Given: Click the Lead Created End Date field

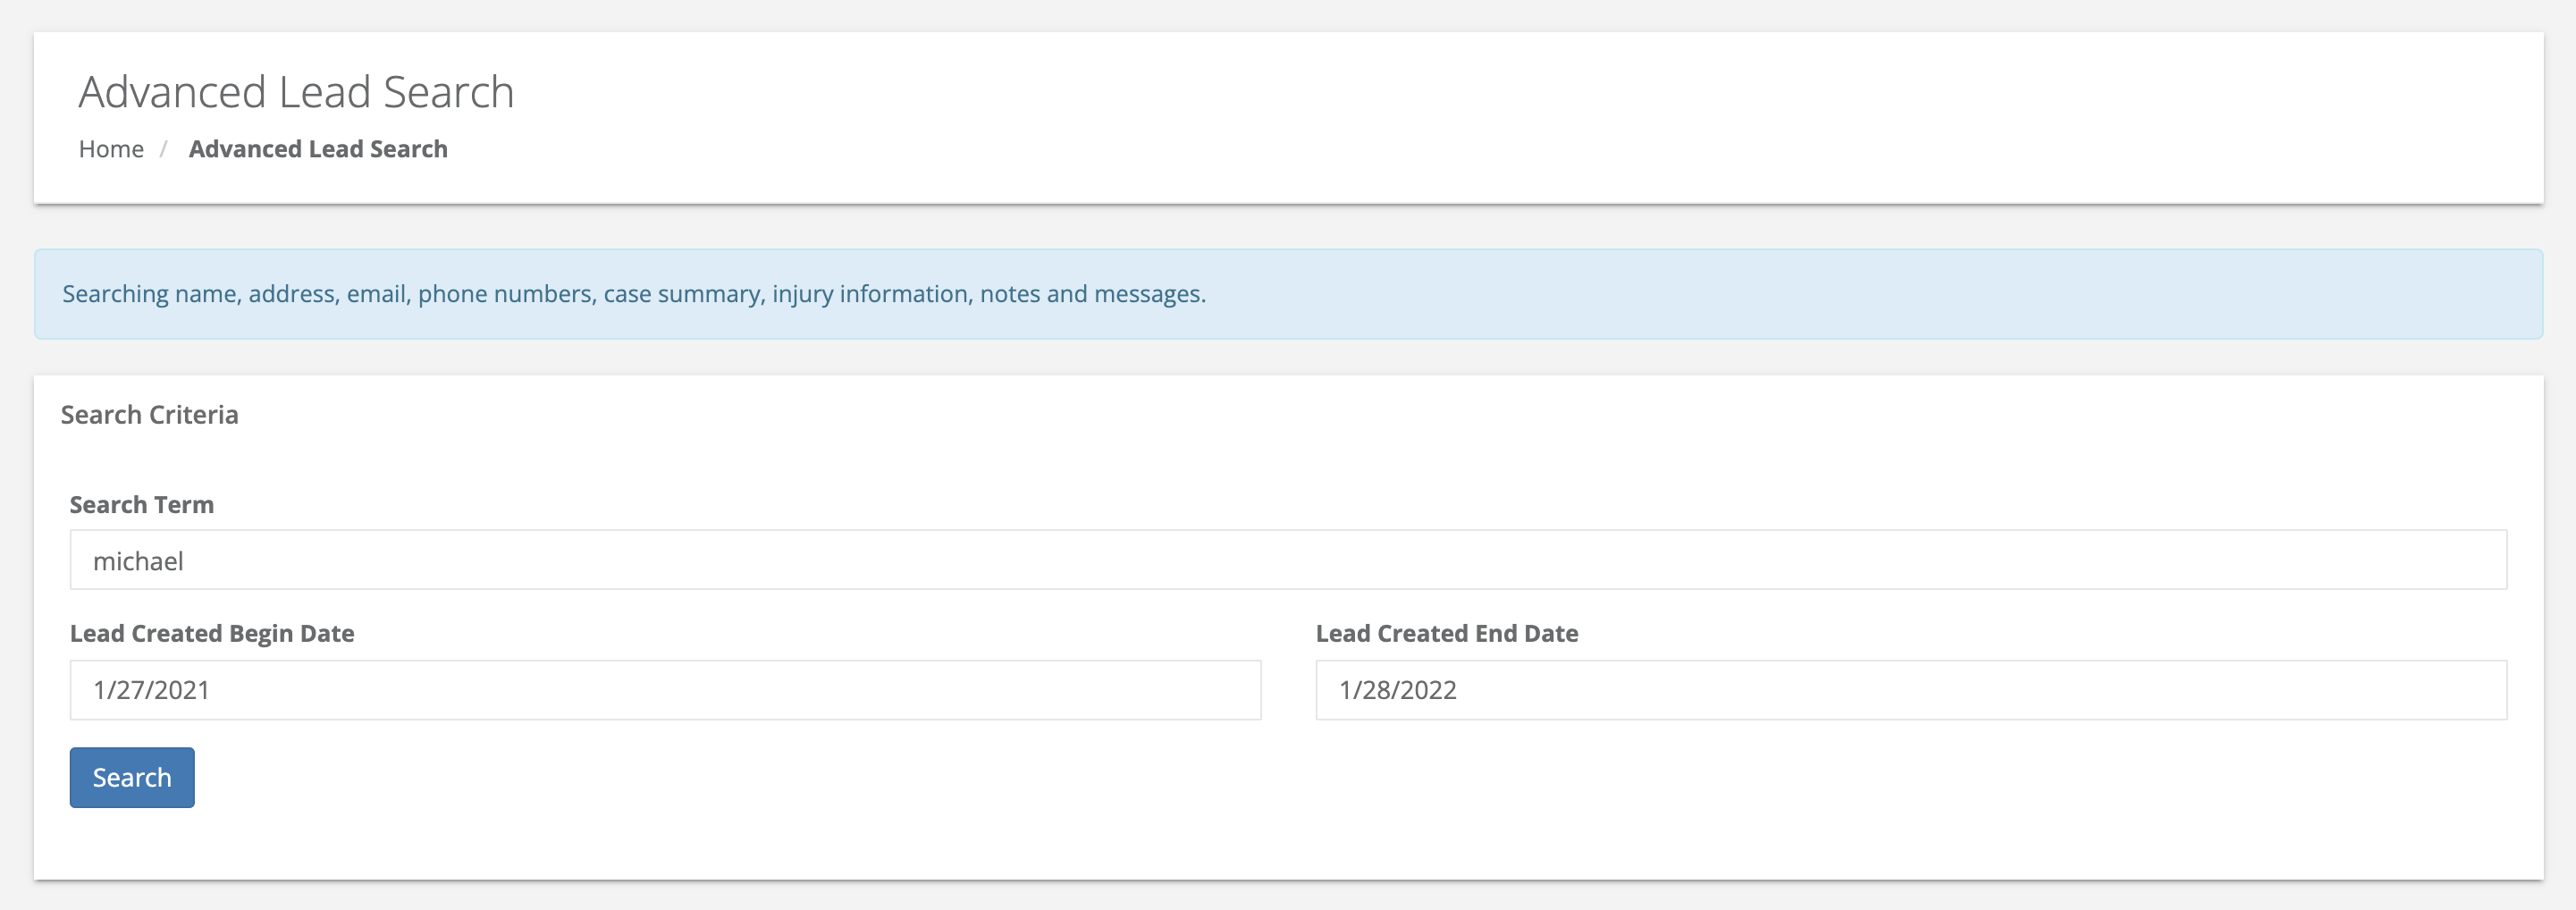Looking at the screenshot, I should pyautogui.click(x=1910, y=688).
